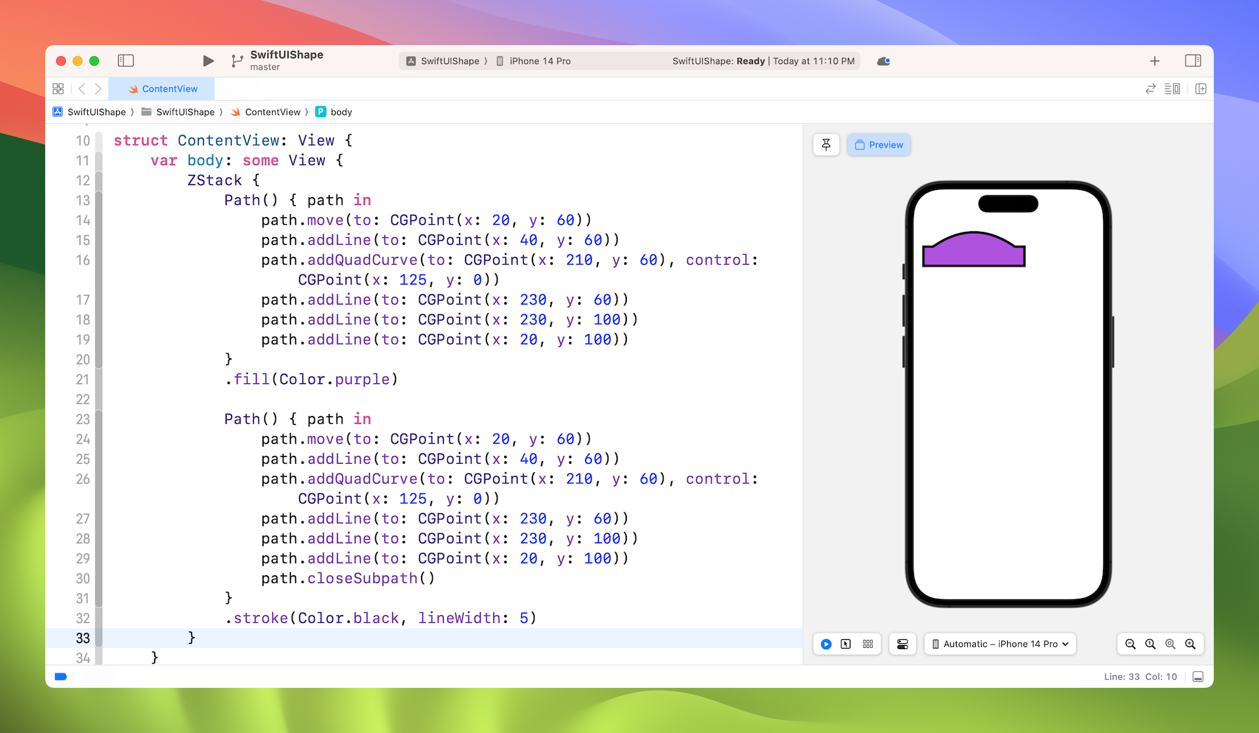The image size is (1259, 733).
Task: Open SwiftUIShape project in breadcrumb
Action: [89, 112]
